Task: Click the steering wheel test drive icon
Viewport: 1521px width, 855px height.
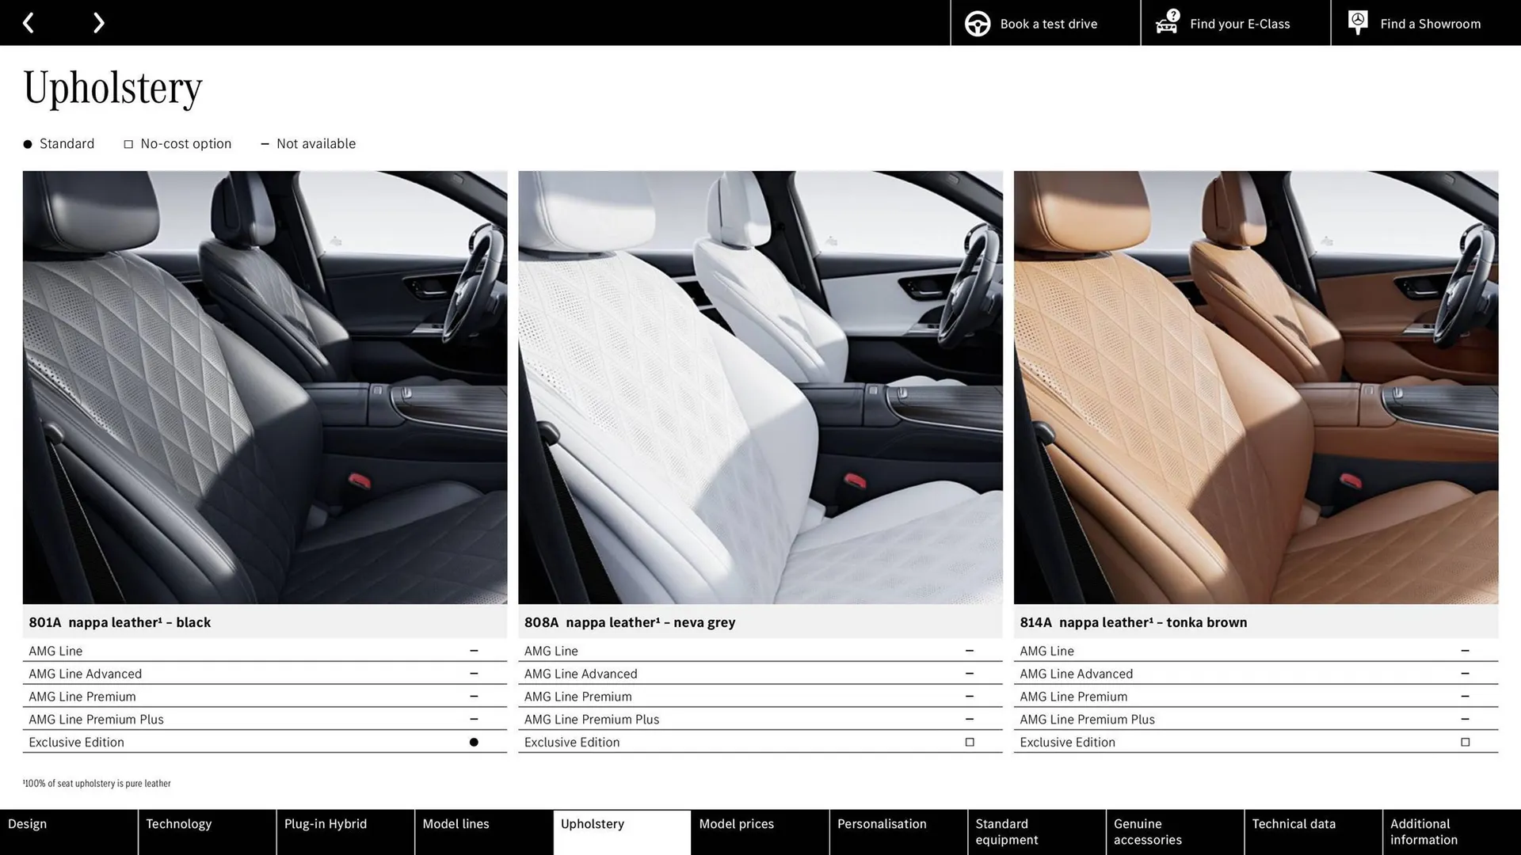Action: coord(977,23)
